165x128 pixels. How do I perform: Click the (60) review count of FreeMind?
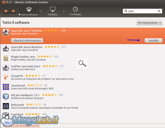(x=44, y=114)
